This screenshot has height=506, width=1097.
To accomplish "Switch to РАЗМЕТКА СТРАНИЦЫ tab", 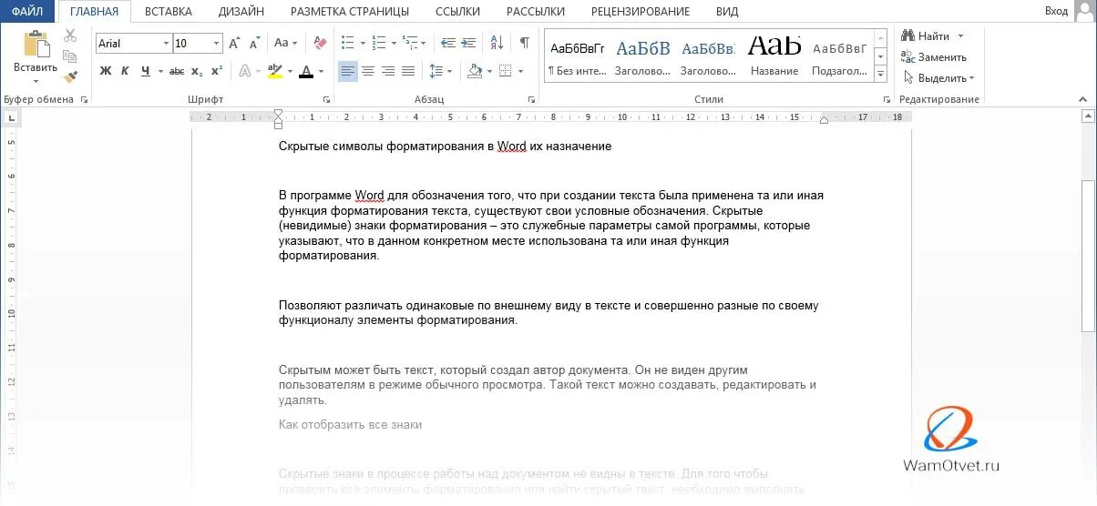I will (x=350, y=11).
